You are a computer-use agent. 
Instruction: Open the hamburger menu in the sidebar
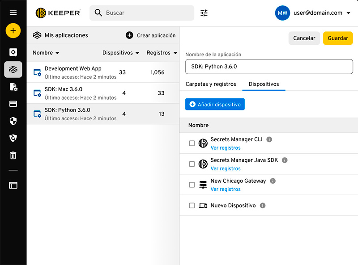13,13
